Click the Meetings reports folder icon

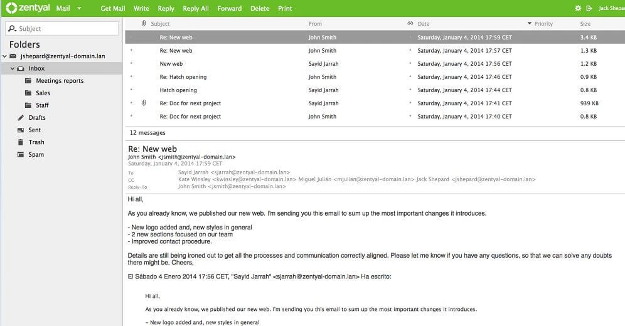click(28, 81)
